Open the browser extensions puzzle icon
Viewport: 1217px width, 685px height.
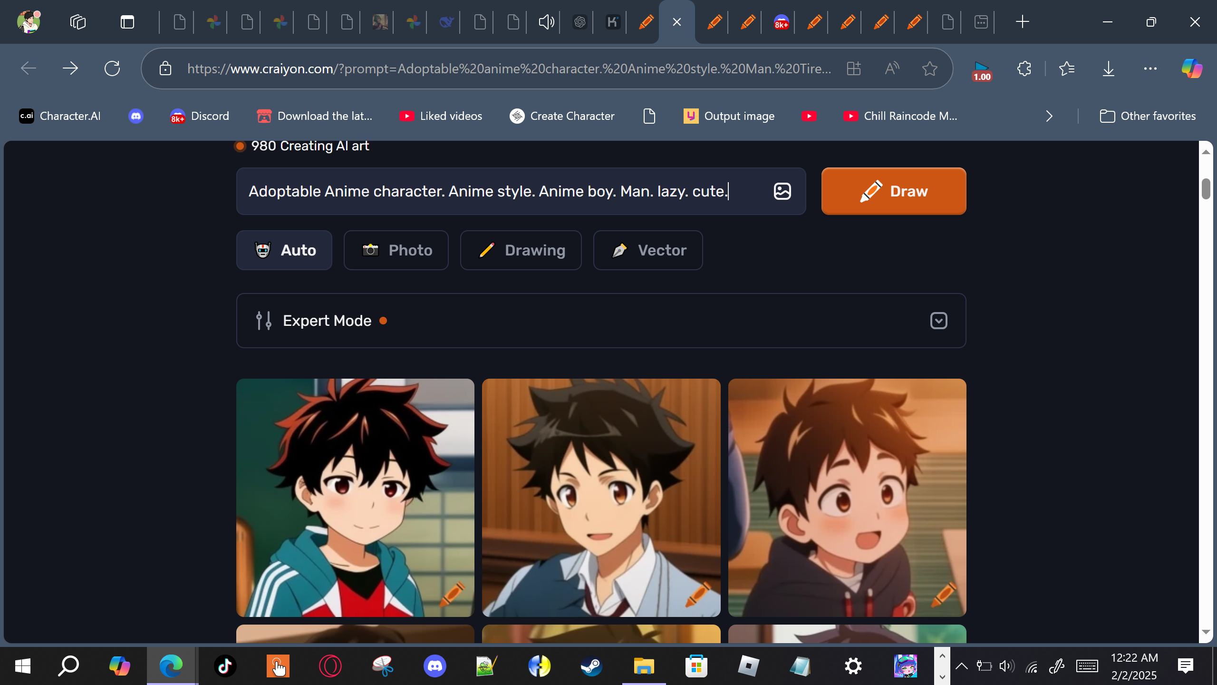click(x=1024, y=68)
